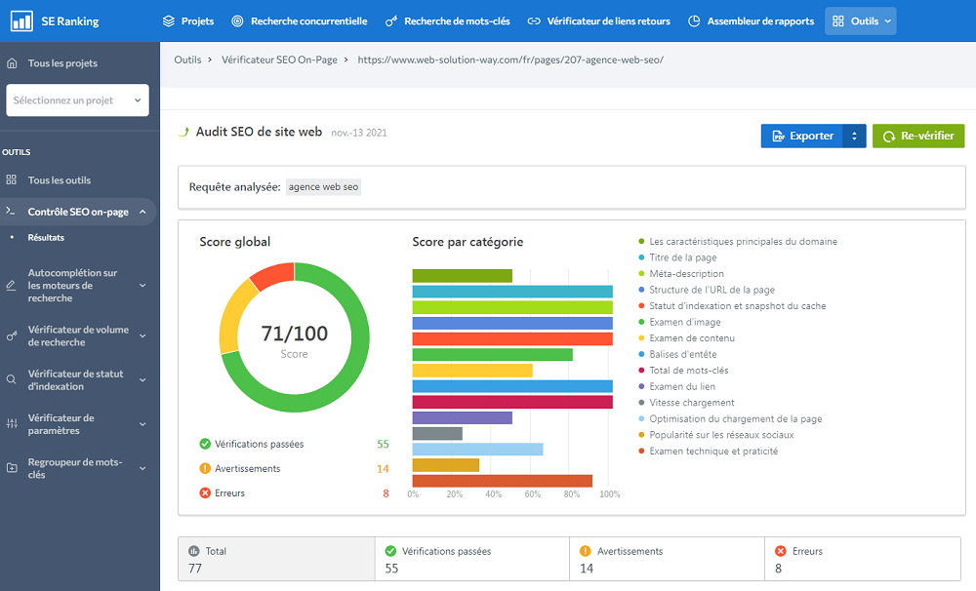This screenshot has height=591, width=976.
Task: Click the key icon for Vérificateur de volume de recherche
Action: tap(12, 335)
